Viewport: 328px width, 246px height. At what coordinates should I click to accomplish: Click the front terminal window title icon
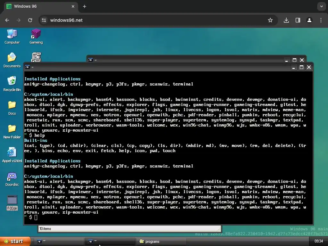27,67
